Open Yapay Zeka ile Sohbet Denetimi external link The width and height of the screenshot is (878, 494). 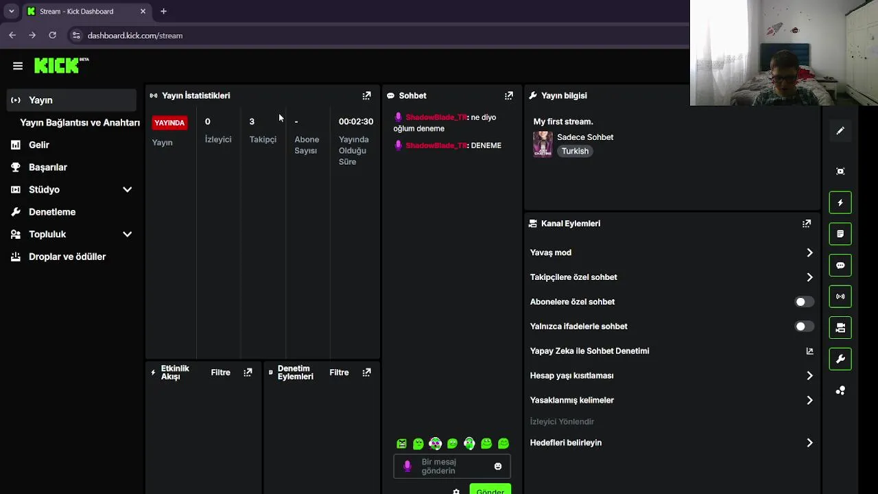coord(809,351)
